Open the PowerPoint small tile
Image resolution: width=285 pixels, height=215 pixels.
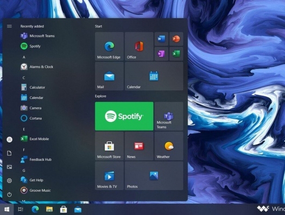[176, 39]
